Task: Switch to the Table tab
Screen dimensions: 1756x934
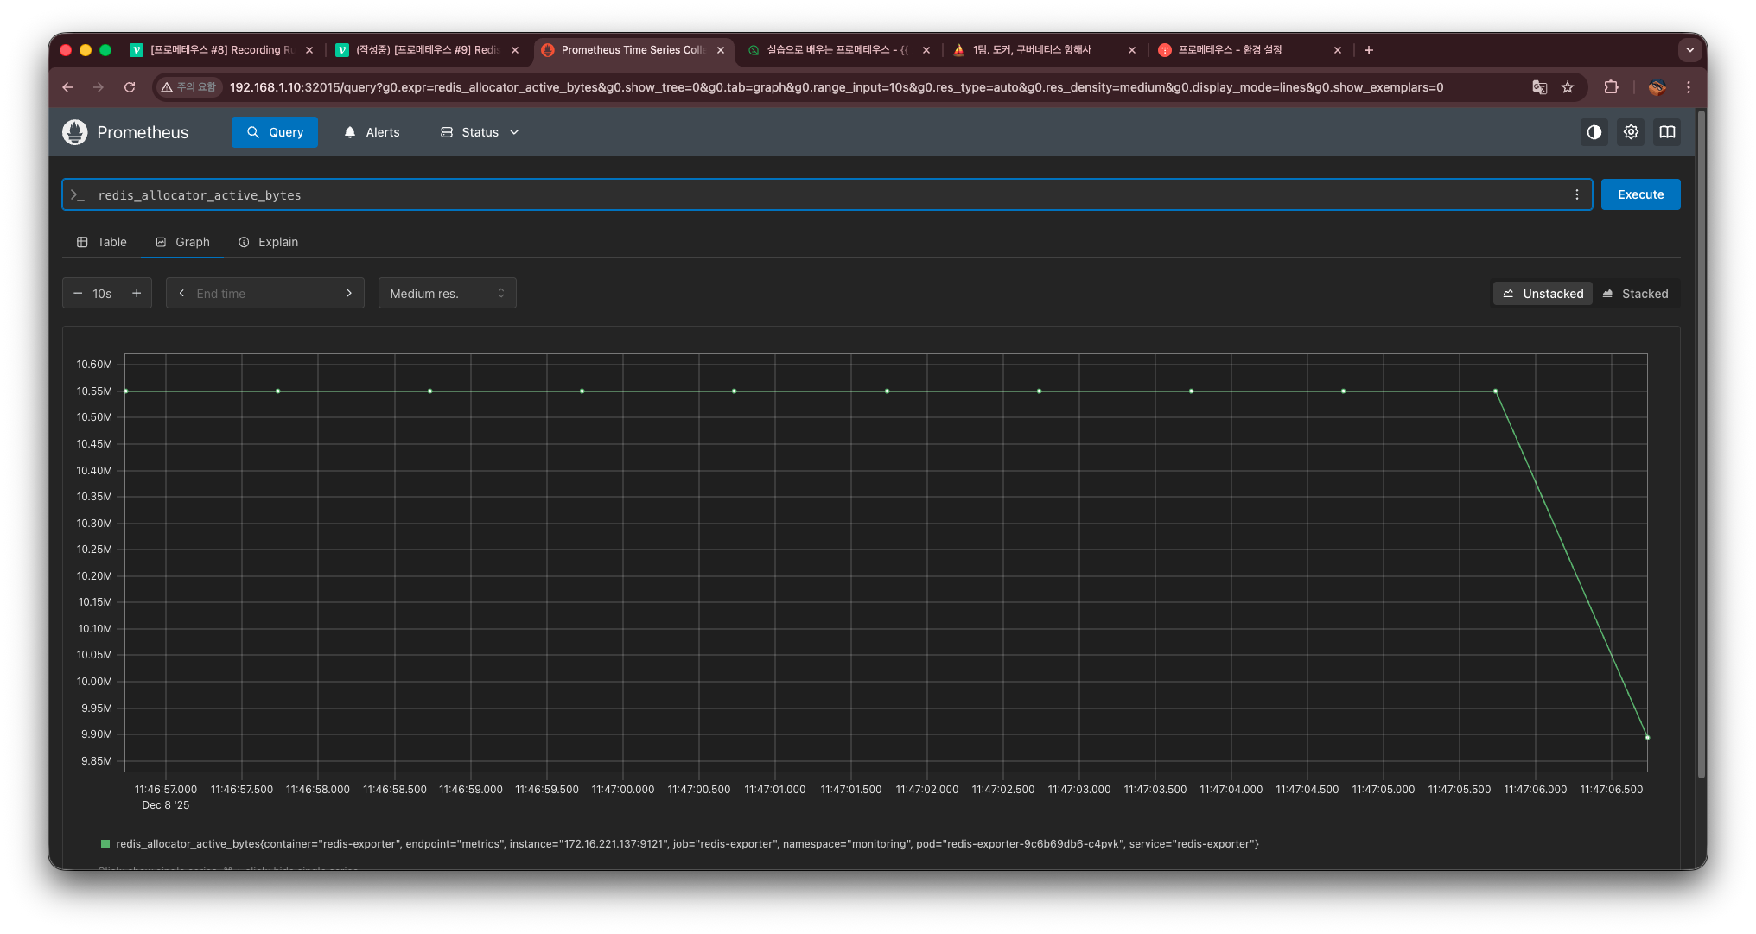Action: pos(102,242)
